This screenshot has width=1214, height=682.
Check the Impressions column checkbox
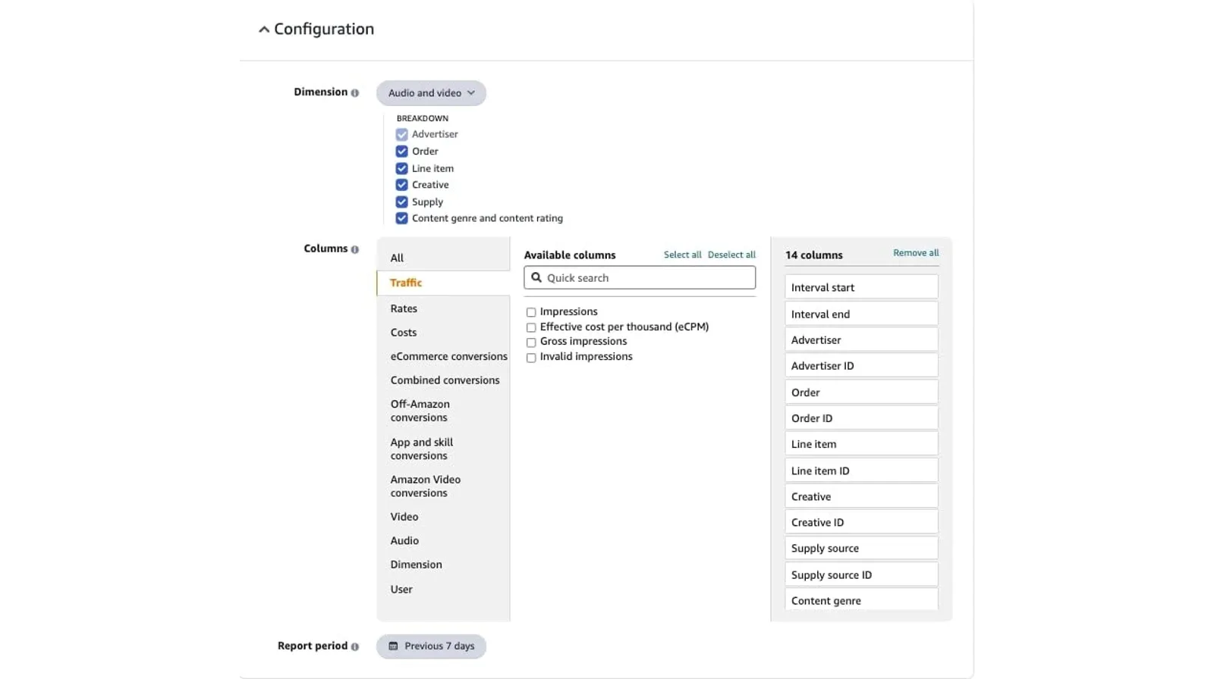(531, 312)
